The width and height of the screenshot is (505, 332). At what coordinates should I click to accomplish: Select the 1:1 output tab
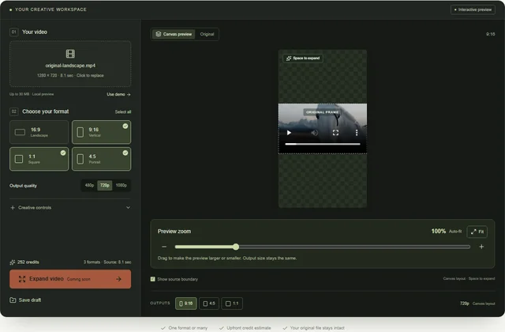pyautogui.click(x=232, y=304)
